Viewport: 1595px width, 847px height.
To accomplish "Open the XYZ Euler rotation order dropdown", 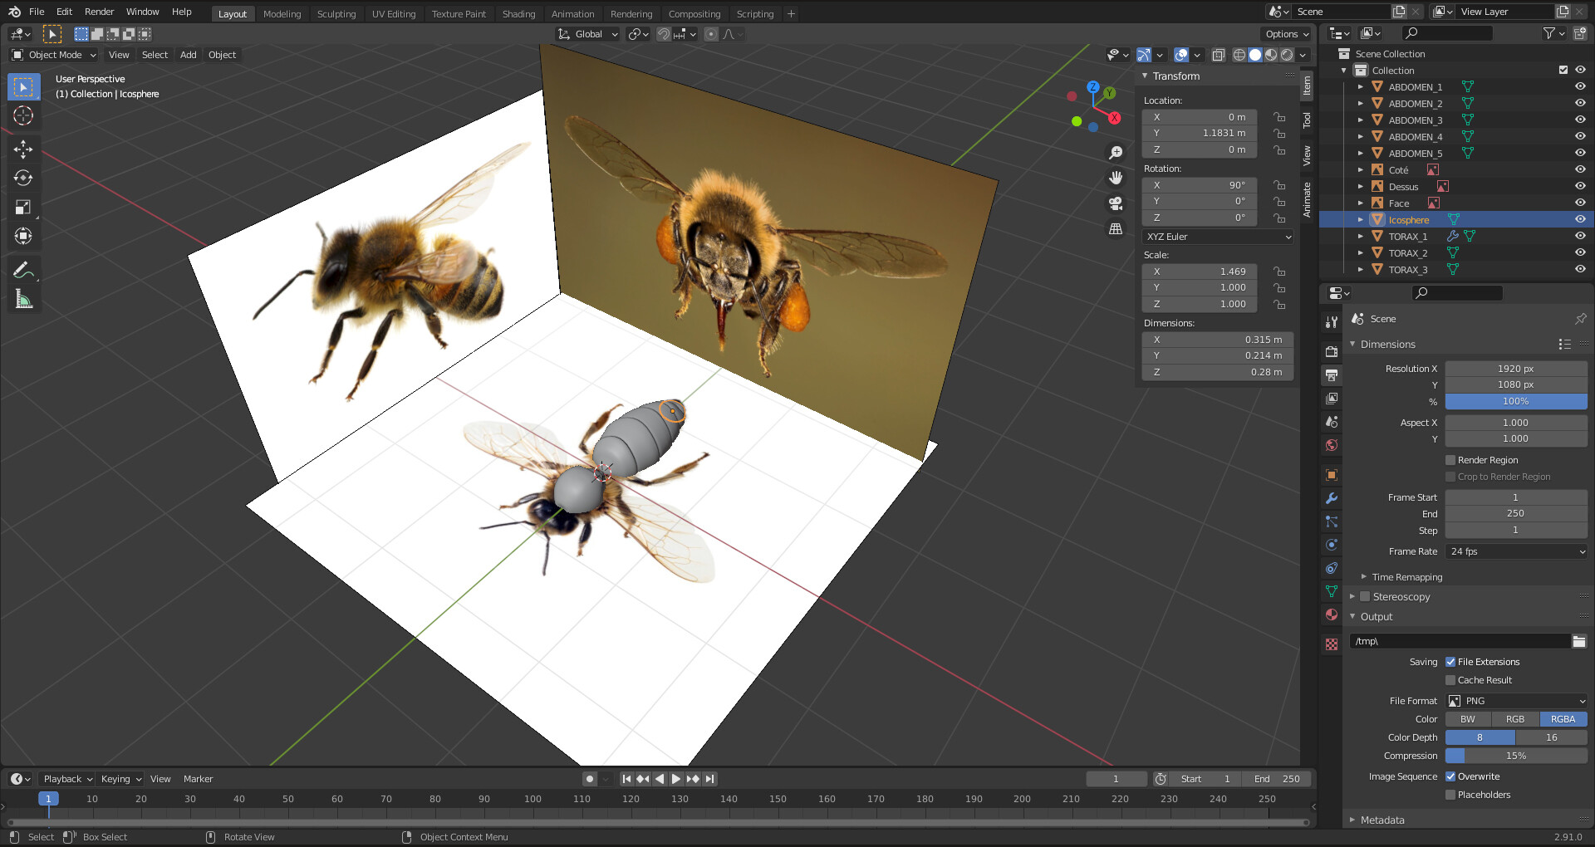I will pos(1217,237).
